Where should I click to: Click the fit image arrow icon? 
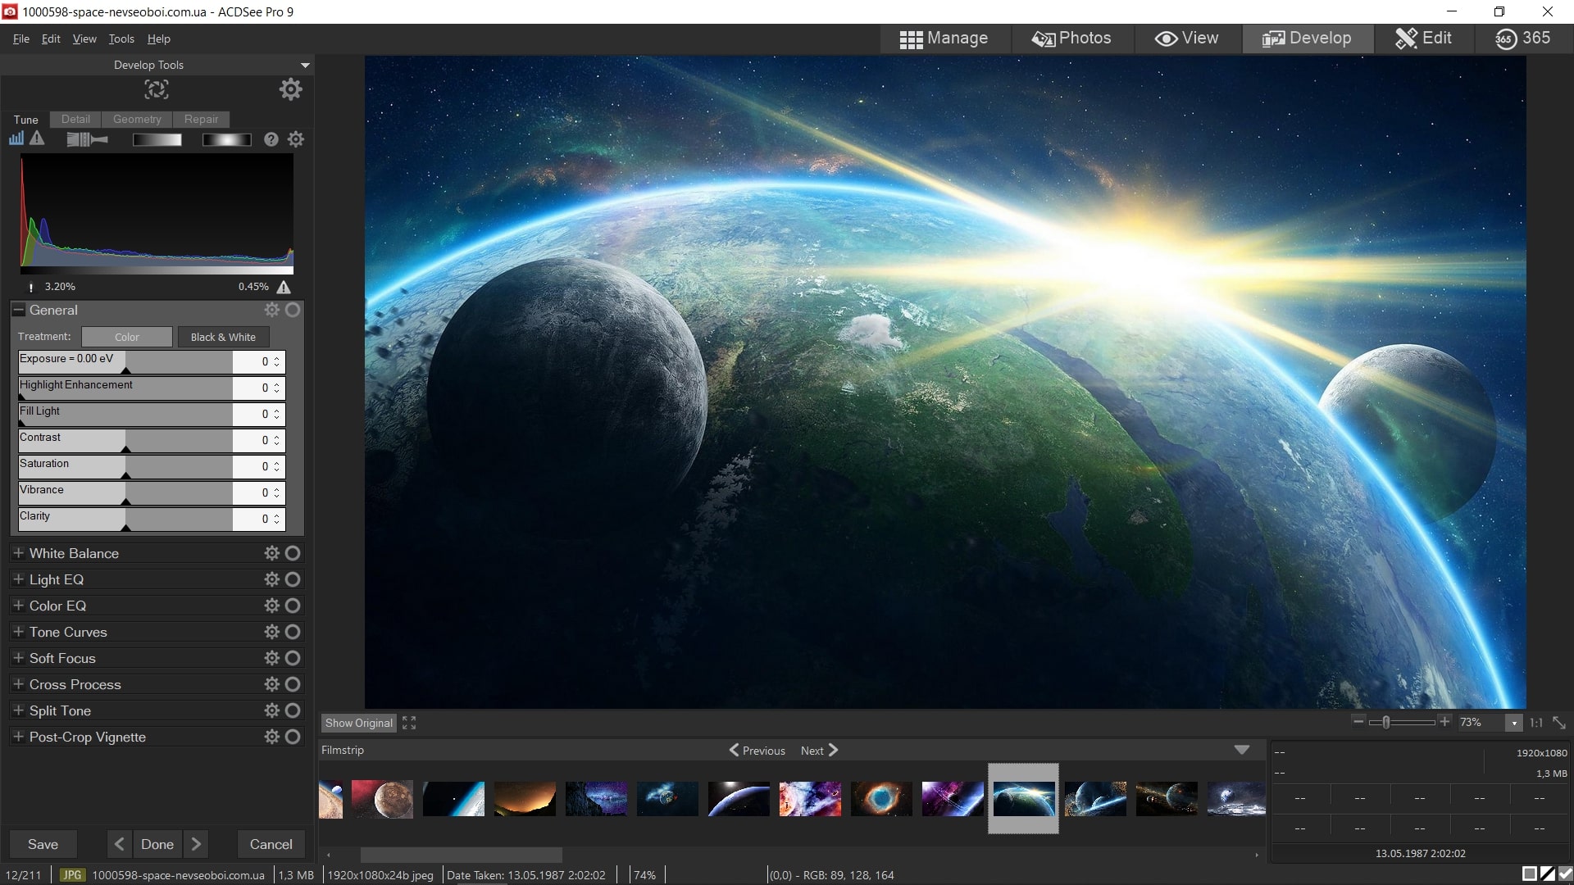click(1559, 723)
